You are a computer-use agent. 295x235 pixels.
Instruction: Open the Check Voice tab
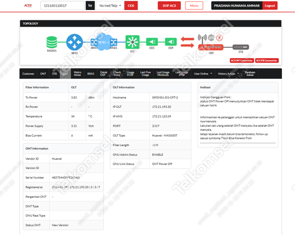[x=117, y=74]
